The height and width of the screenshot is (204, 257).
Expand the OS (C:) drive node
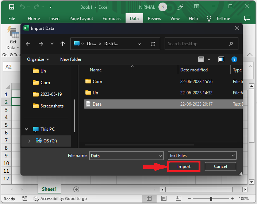[29, 141]
